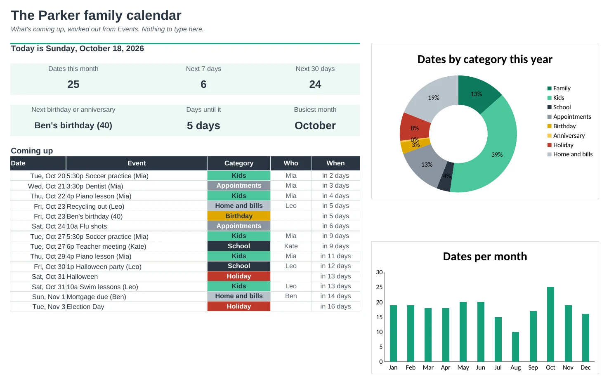Image resolution: width=609 pixels, height=384 pixels.
Task: Click the 'Jul' axis label
Action: point(498,368)
